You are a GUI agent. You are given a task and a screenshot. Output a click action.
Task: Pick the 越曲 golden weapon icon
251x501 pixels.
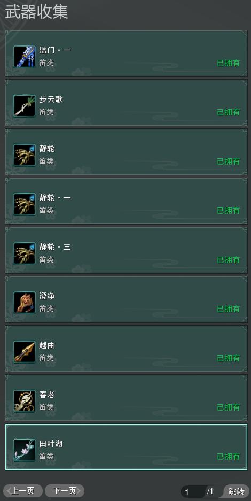pos(25,352)
